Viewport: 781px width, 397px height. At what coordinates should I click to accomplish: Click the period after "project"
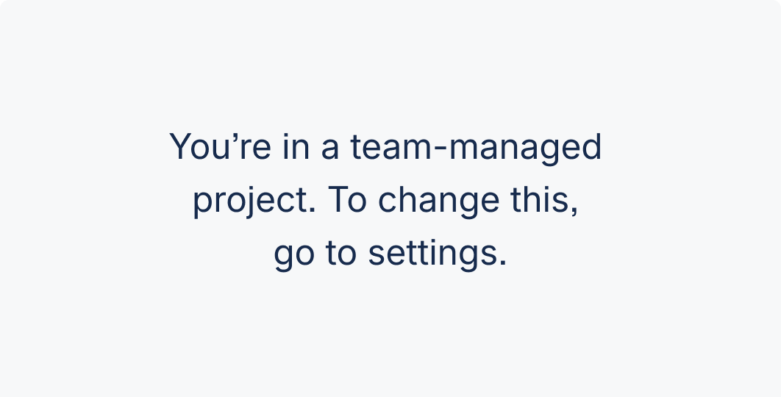point(312,210)
